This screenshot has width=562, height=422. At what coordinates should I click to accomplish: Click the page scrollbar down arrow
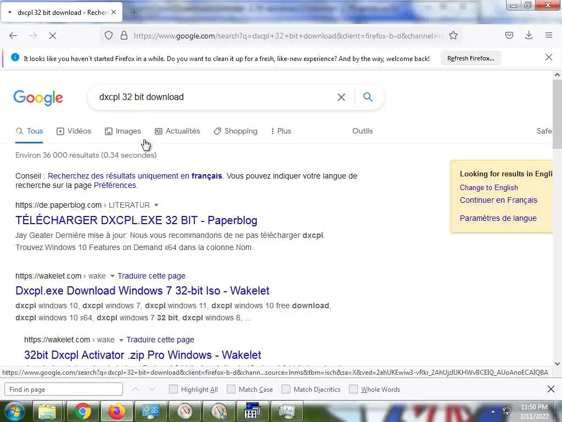pos(557,364)
